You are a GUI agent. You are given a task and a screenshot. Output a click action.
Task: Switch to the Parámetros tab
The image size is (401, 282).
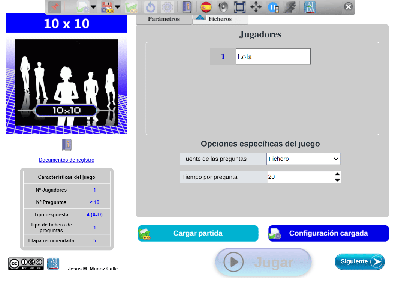163,19
